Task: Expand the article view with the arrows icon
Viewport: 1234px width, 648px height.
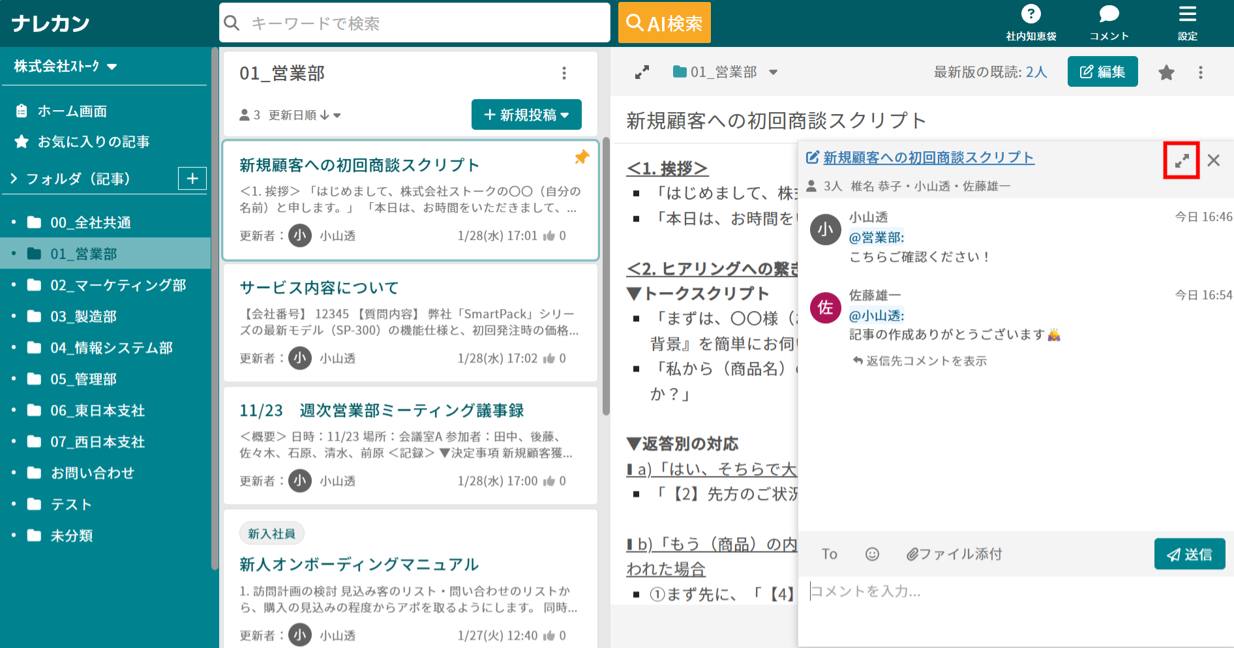Action: tap(642, 72)
